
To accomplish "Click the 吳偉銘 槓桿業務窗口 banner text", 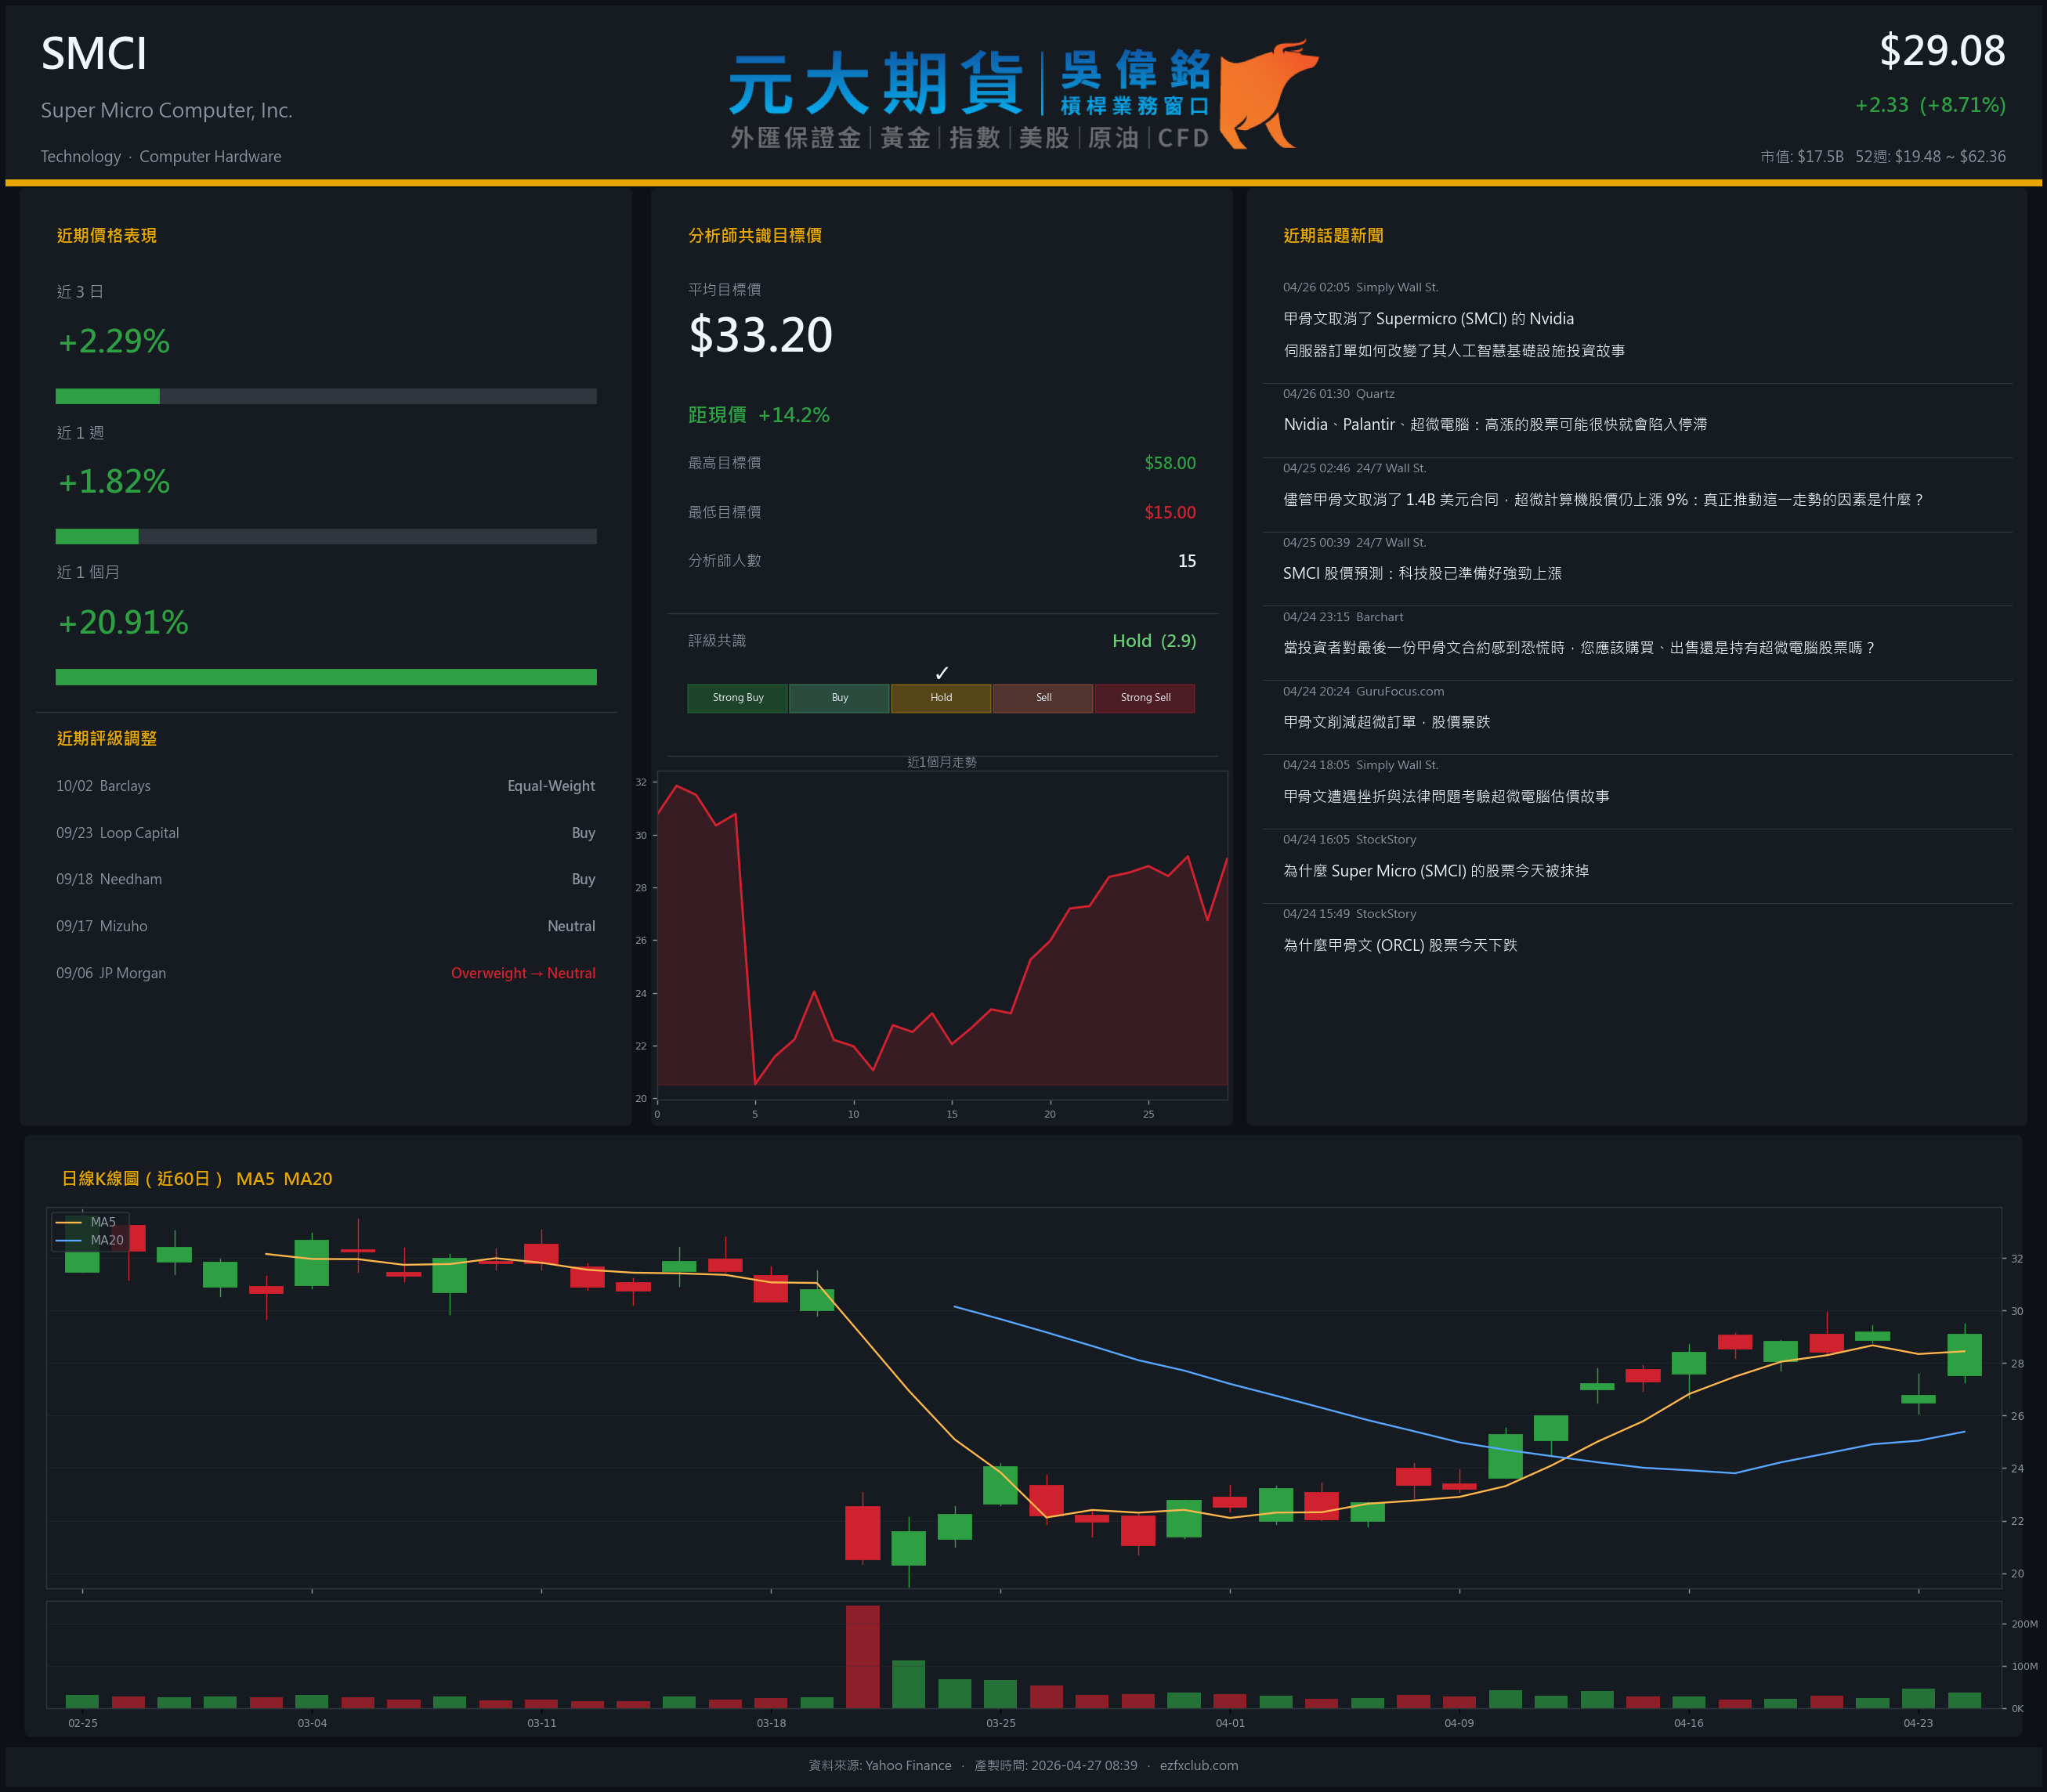I will [1135, 84].
